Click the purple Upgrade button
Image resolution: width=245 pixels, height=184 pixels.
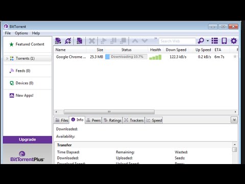[x=28, y=140]
